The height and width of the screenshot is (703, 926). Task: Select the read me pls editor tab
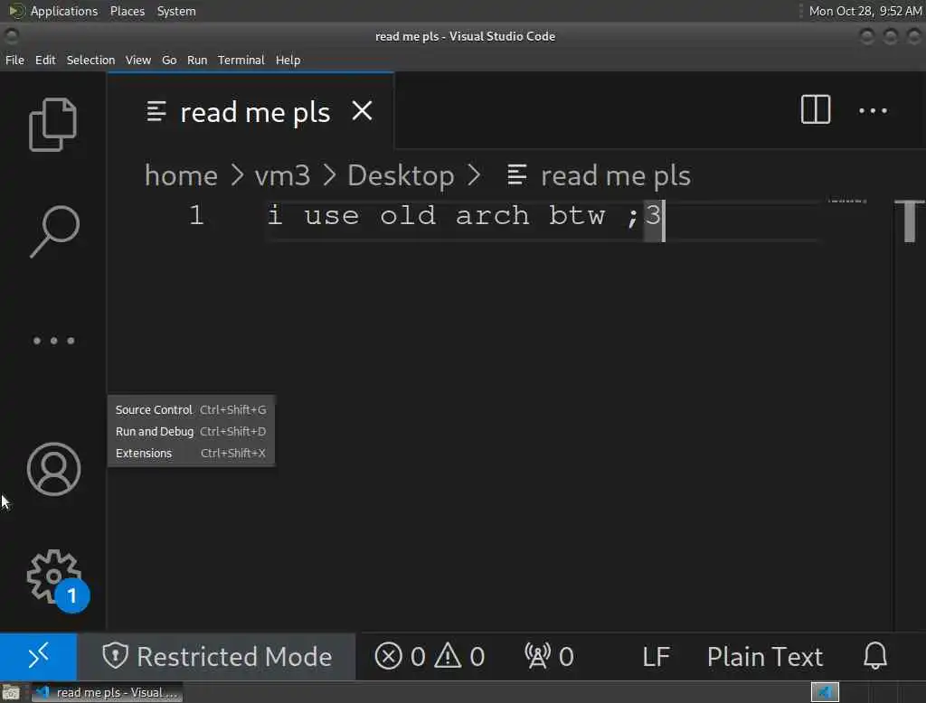click(x=250, y=111)
